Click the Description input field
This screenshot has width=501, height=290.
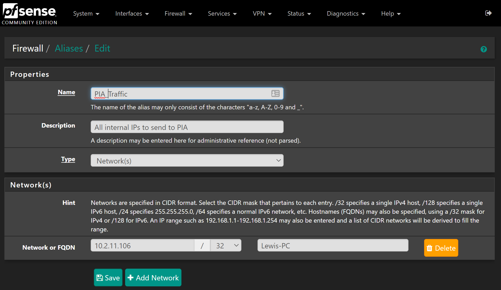[x=187, y=127]
